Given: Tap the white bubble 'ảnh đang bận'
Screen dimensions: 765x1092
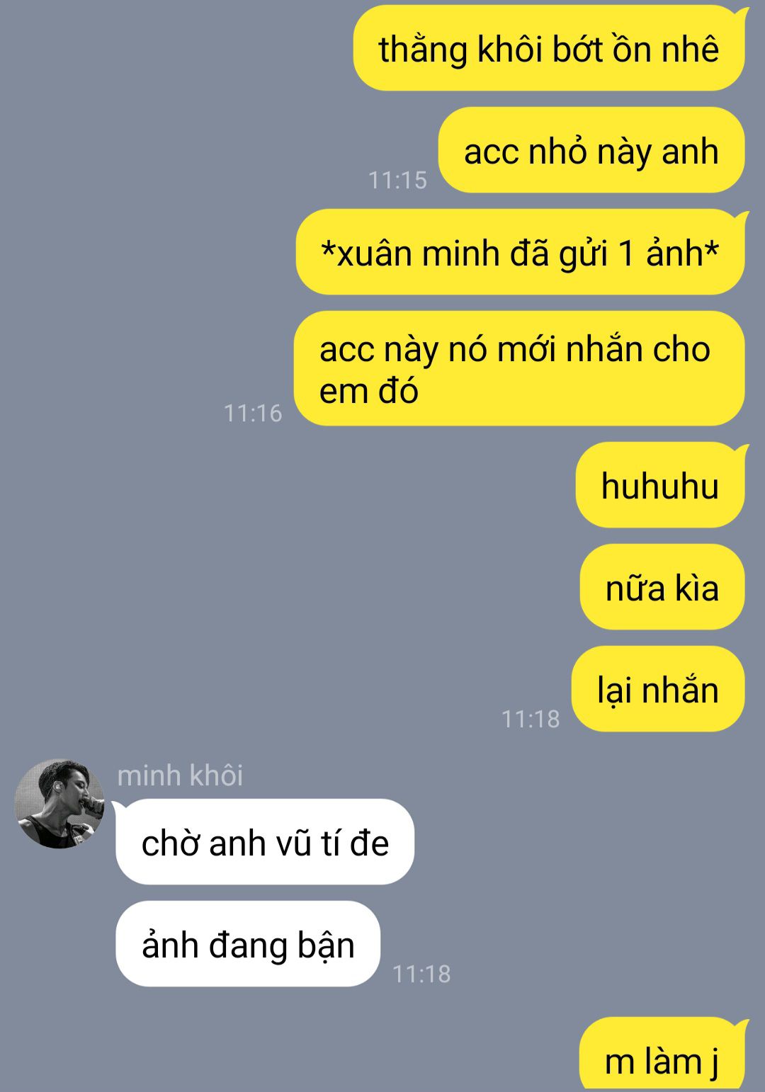Looking at the screenshot, I should [x=248, y=944].
